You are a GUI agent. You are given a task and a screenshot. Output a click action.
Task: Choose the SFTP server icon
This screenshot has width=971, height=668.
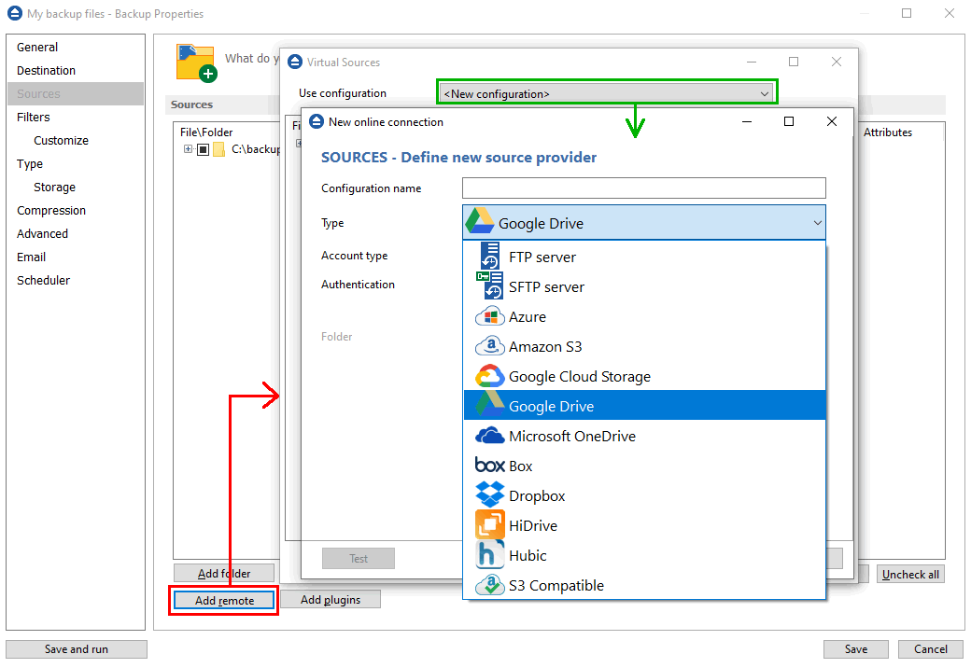click(490, 285)
